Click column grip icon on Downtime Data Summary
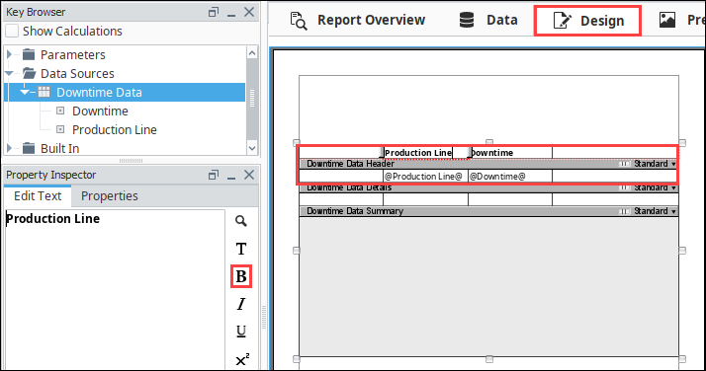706x371 pixels. click(624, 211)
